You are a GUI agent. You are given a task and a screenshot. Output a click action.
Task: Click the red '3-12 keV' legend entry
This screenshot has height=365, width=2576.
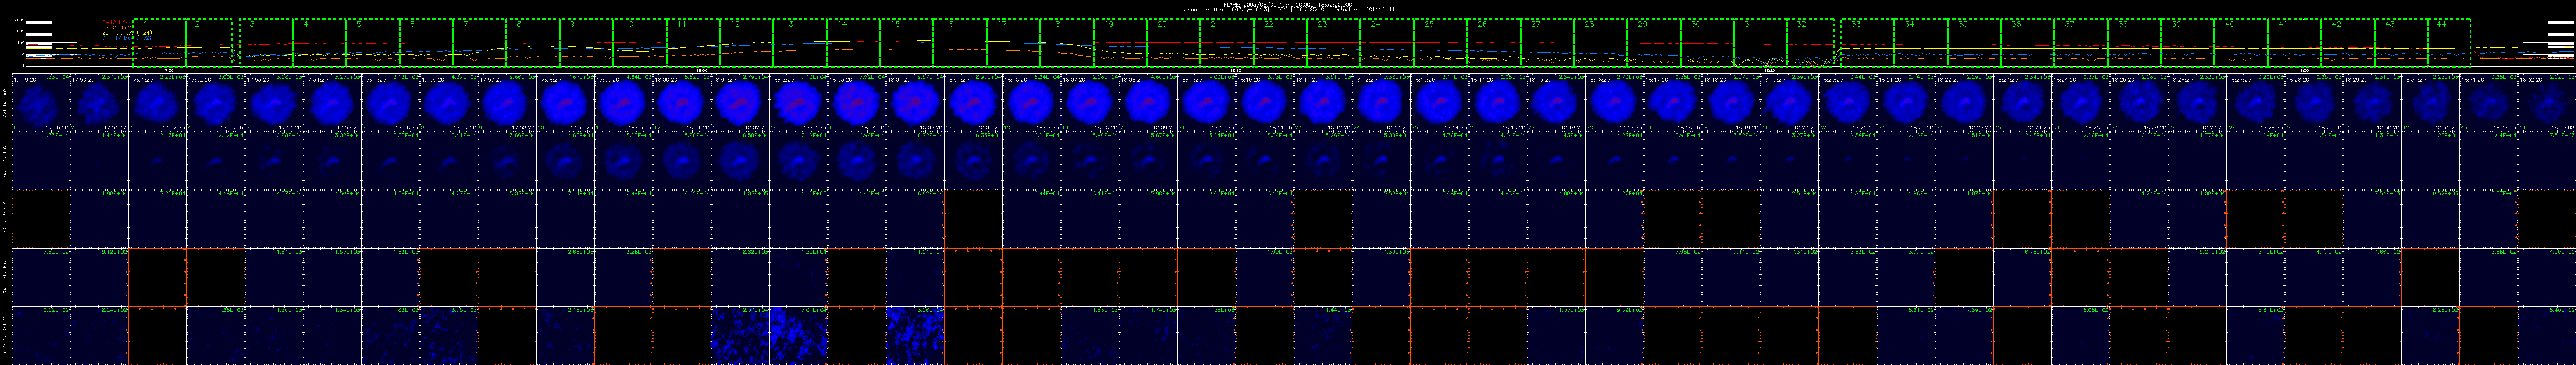[115, 22]
